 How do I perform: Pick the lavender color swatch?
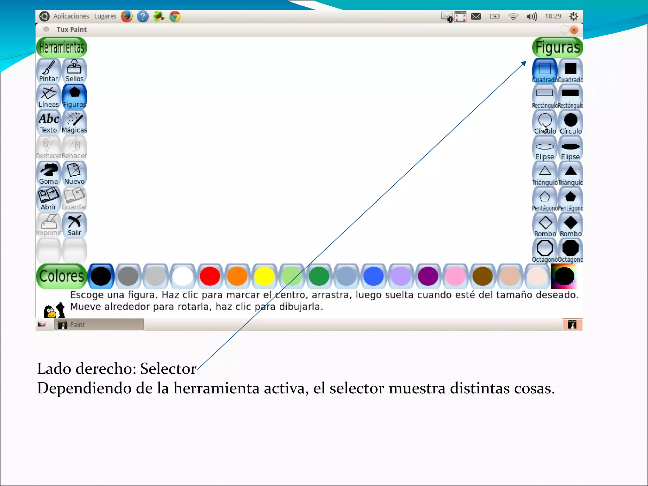(x=401, y=276)
